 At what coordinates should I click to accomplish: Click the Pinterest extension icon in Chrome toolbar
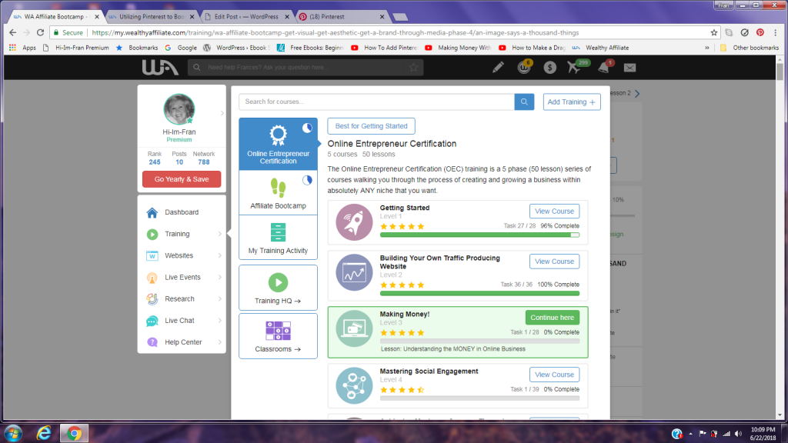[x=760, y=32]
